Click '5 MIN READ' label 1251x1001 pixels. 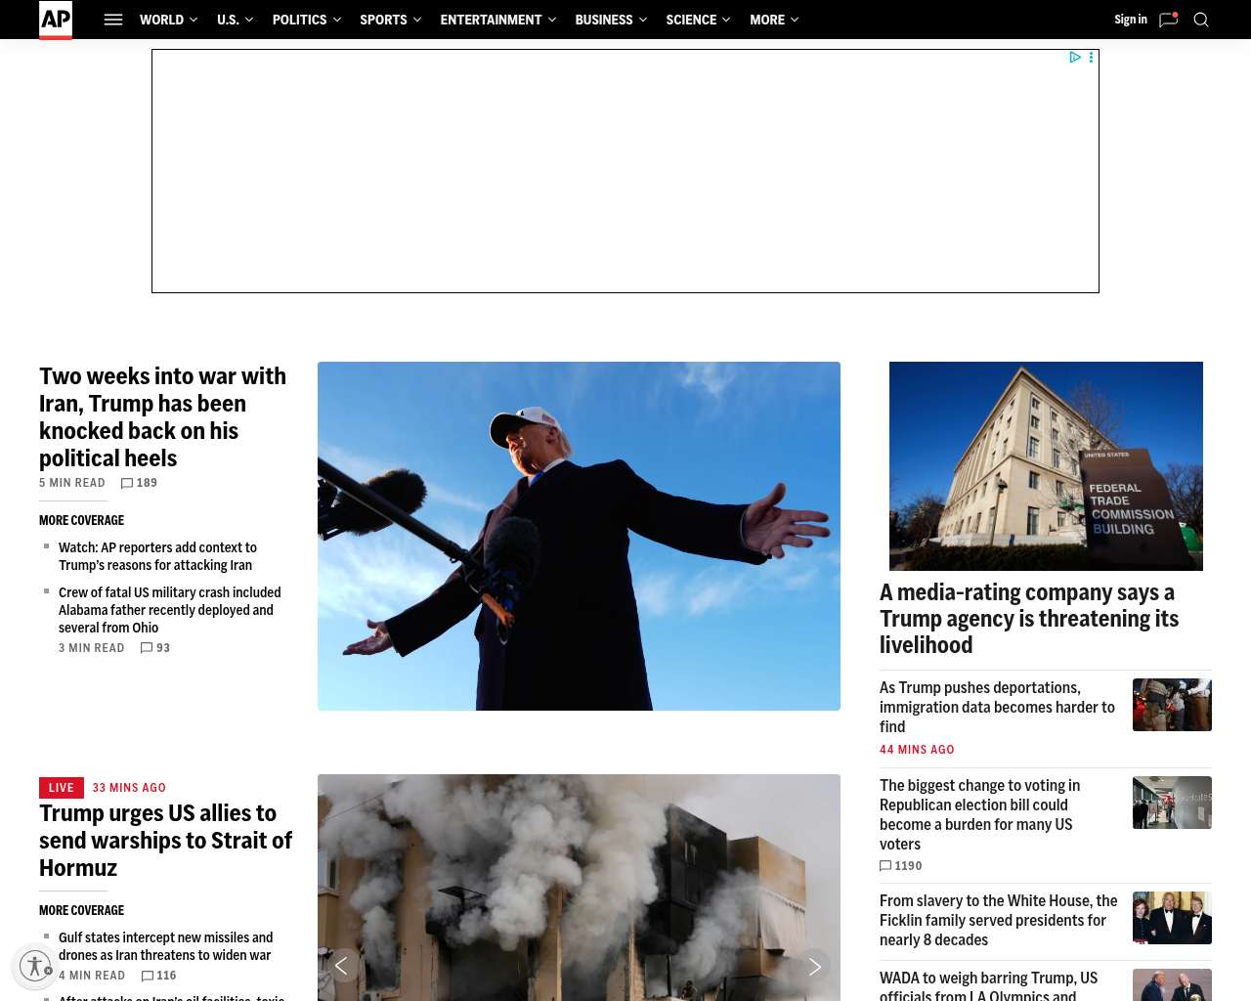[72, 483]
